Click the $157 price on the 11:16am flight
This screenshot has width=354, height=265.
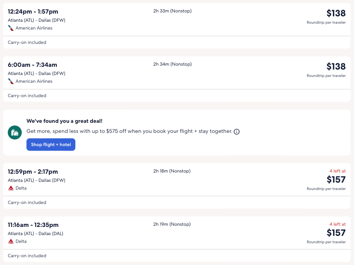[336, 233]
